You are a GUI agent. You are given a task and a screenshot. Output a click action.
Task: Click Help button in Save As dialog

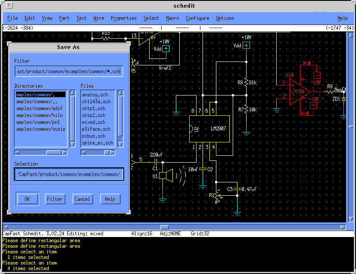point(110,199)
